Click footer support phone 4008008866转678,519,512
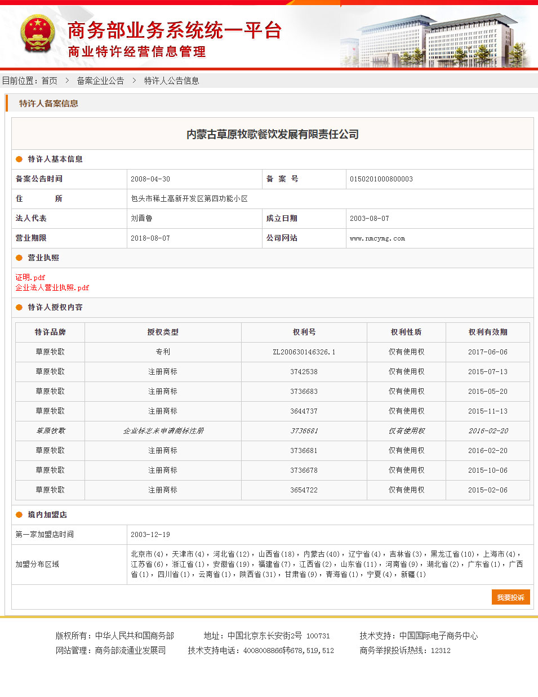This screenshot has width=538, height=697. pyautogui.click(x=288, y=650)
